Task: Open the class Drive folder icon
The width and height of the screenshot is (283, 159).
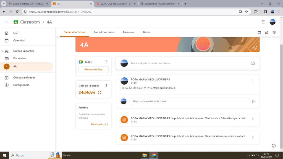Action: [267, 32]
